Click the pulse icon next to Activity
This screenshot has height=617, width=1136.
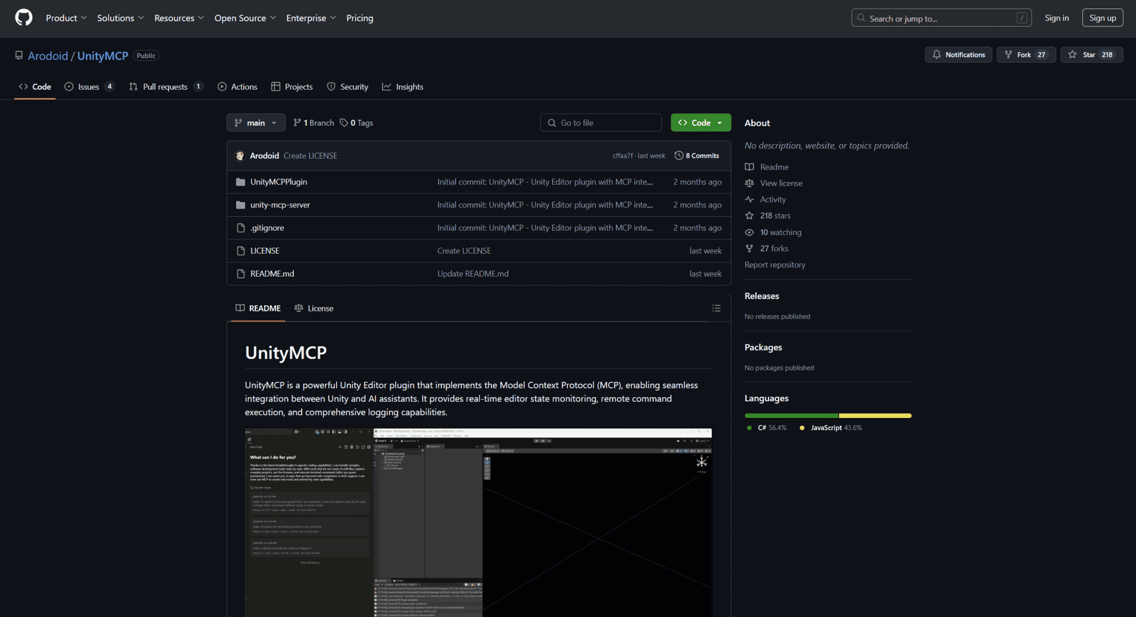749,200
